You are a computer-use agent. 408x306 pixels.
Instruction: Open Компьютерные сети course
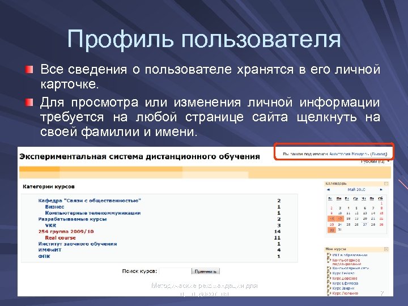[x=351, y=268]
